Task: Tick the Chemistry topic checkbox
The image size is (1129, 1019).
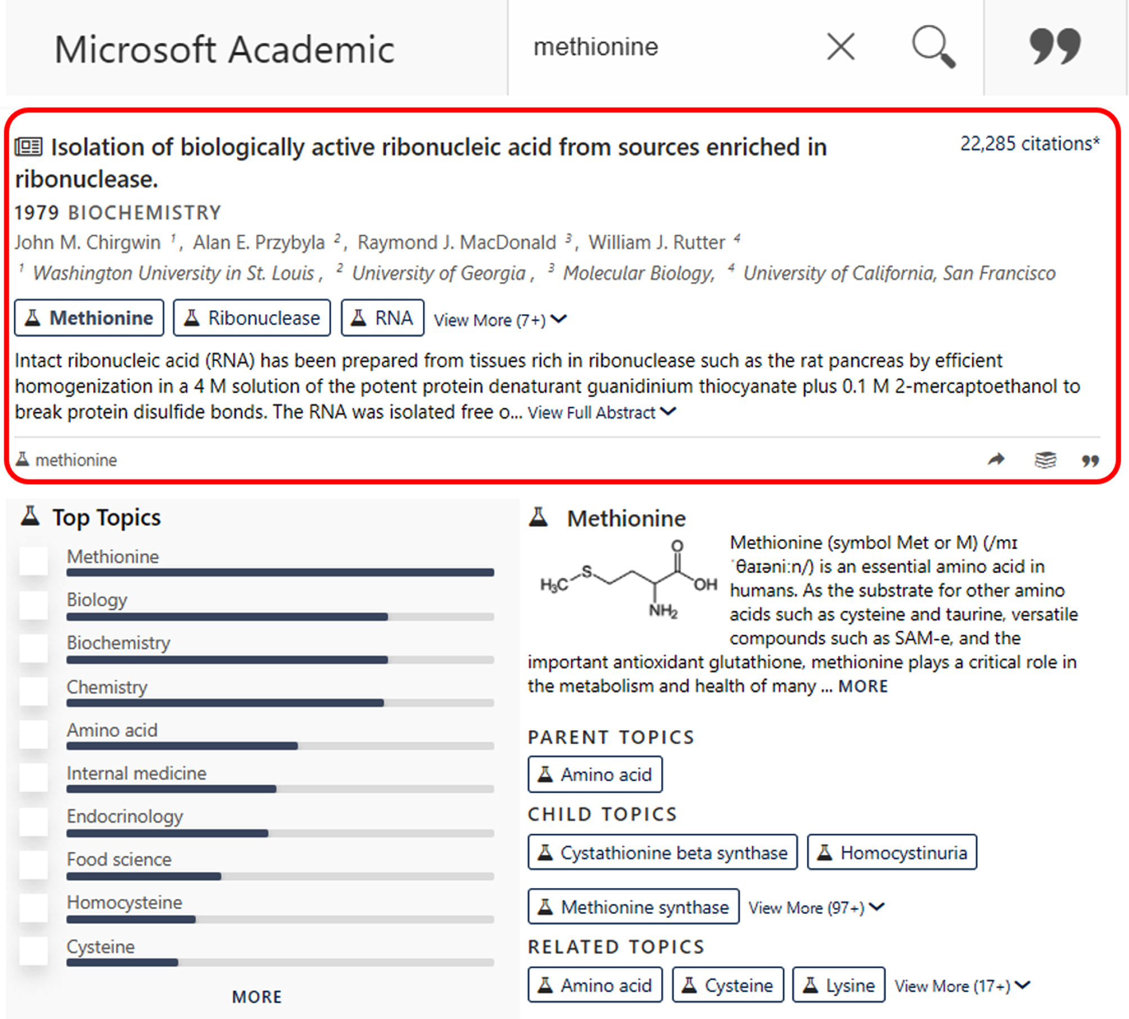Action: coord(33,691)
